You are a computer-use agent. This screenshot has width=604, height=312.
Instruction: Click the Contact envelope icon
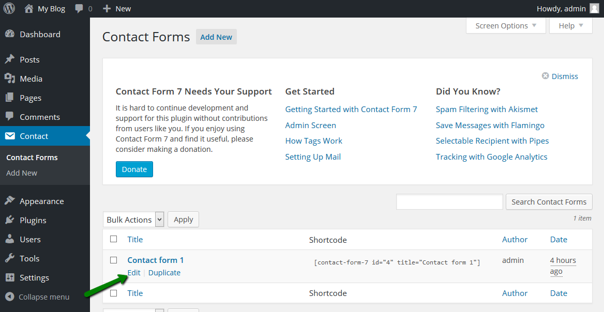coord(10,136)
